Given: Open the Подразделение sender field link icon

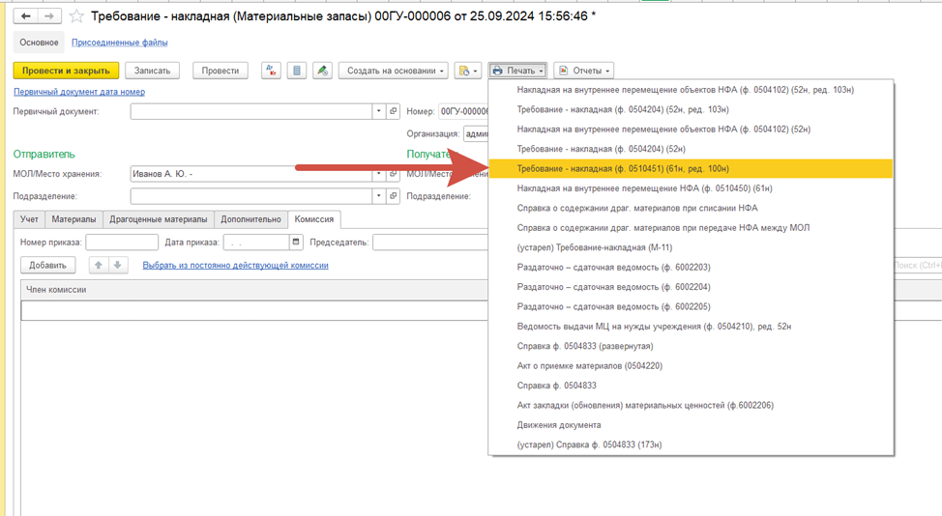Looking at the screenshot, I should coord(394,196).
